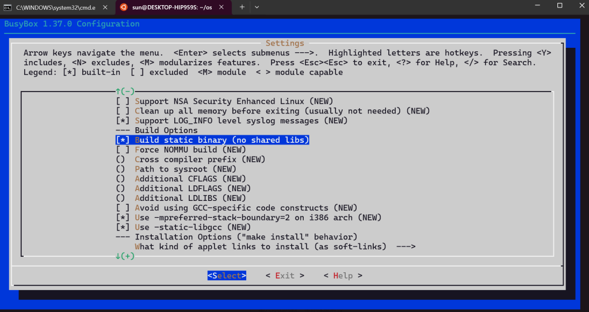The image size is (589, 312).
Task: Disable Support LOG_INFO level syslog messages
Action: point(122,121)
